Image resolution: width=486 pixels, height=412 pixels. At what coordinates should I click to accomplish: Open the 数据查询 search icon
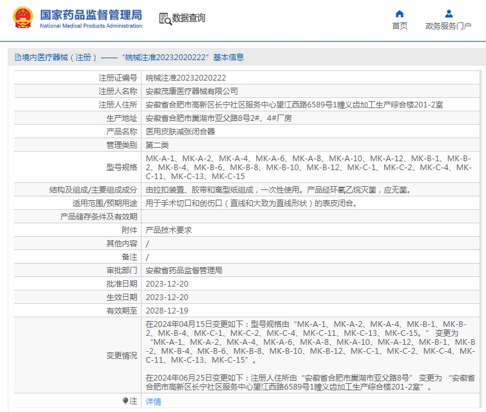point(165,19)
